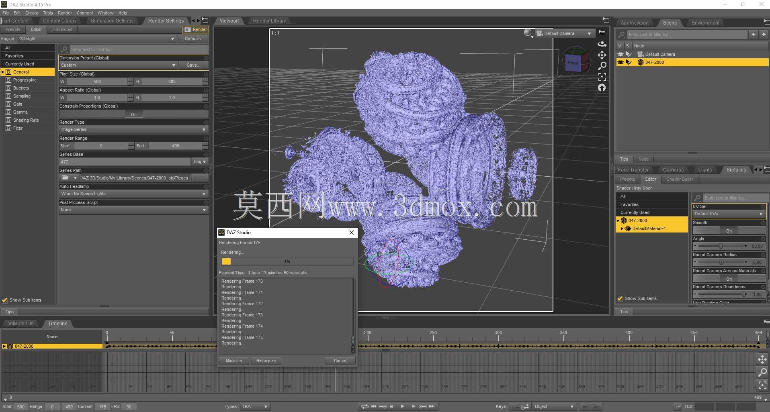
Task: Click the Defaults button
Action: pyautogui.click(x=193, y=39)
